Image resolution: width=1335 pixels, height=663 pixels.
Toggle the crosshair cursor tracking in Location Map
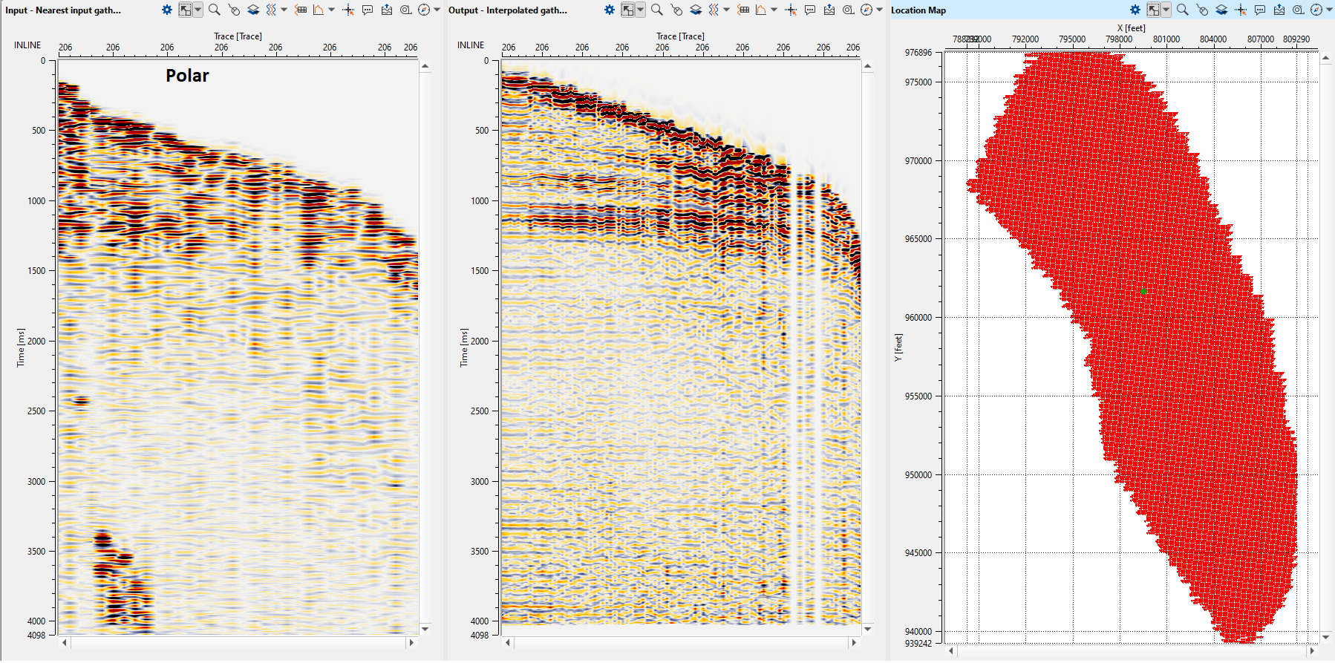click(1241, 10)
